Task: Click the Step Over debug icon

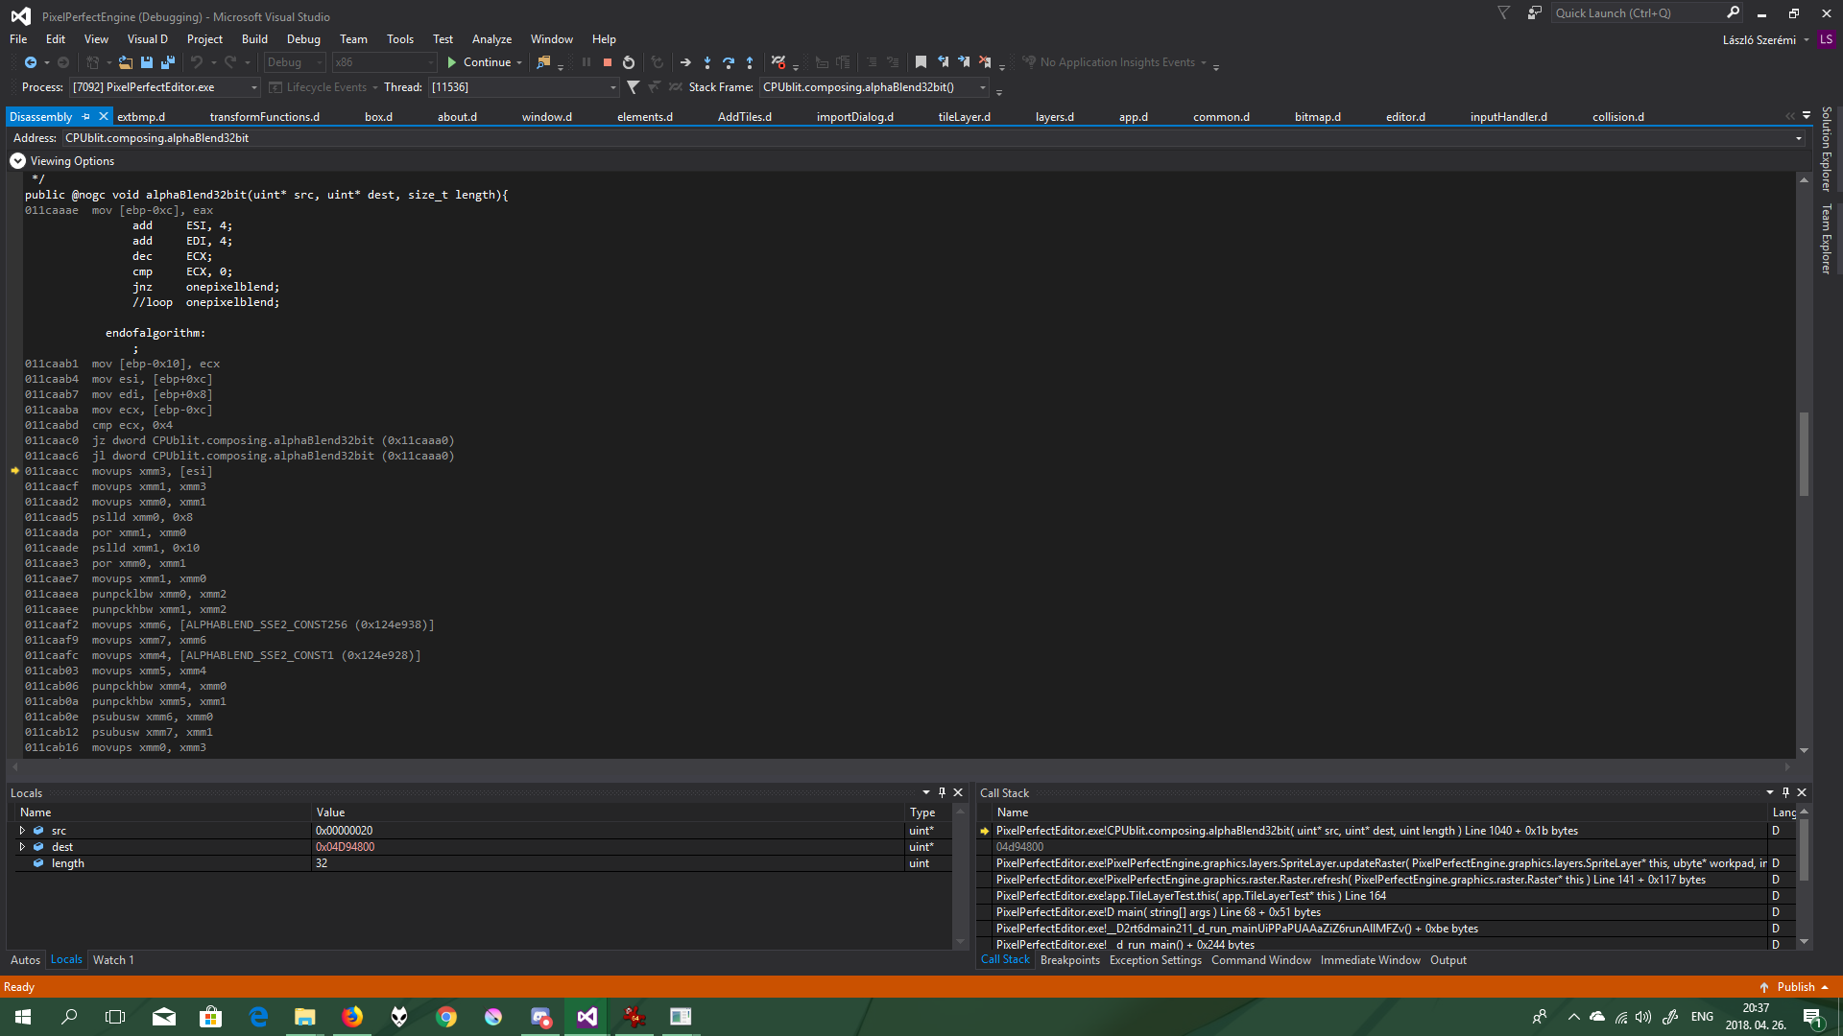Action: coord(730,62)
